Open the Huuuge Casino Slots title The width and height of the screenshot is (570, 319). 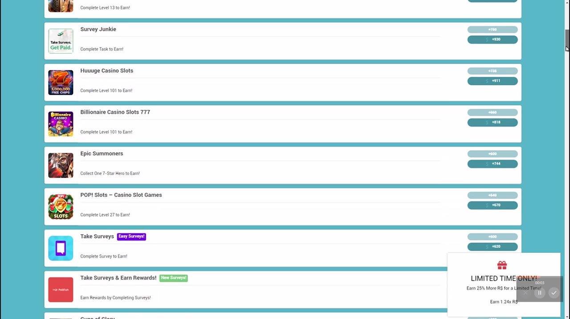(107, 71)
